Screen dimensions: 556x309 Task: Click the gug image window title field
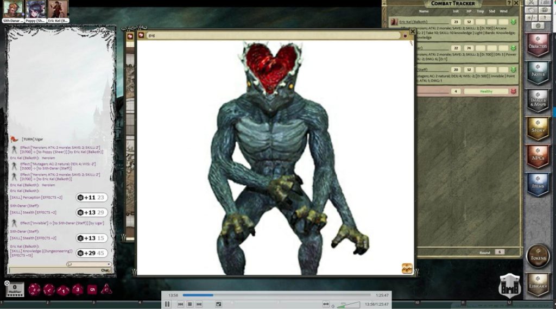273,35
